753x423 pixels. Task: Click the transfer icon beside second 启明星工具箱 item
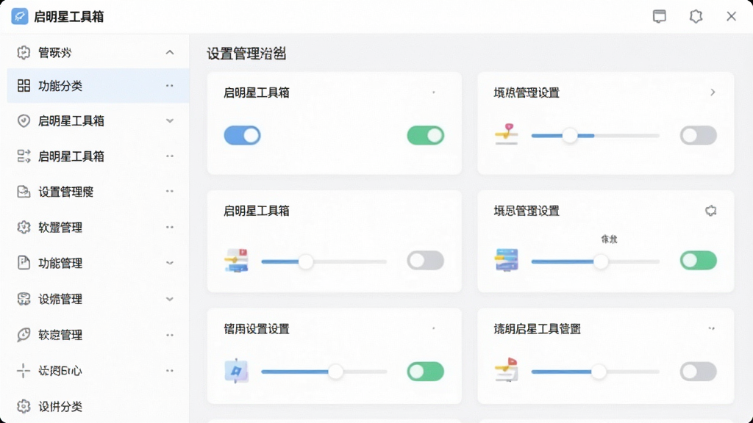pyautogui.click(x=24, y=156)
